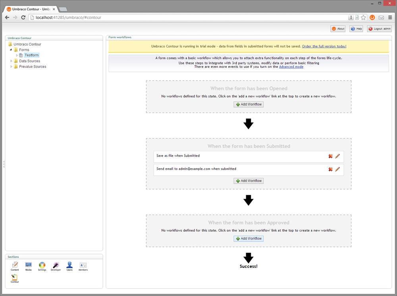The height and width of the screenshot is (296, 397).
Task: Click the browser Forward arrow
Action: point(15,17)
